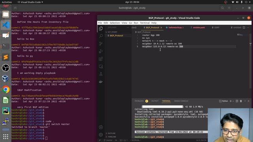253x142 pixels.
Task: Select the Terminal panel tab
Action: tap(166, 101)
